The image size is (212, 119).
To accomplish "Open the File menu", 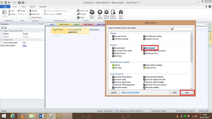I will pyautogui.click(x=5, y=7).
